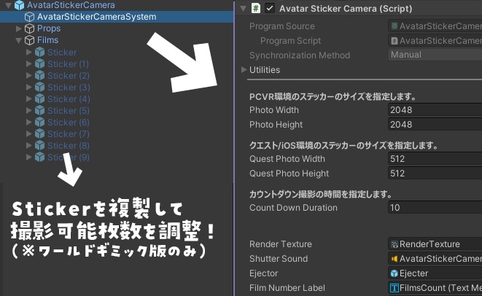The width and height of the screenshot is (482, 296).
Task: Expand the Props hierarchy node
Action: 18,28
